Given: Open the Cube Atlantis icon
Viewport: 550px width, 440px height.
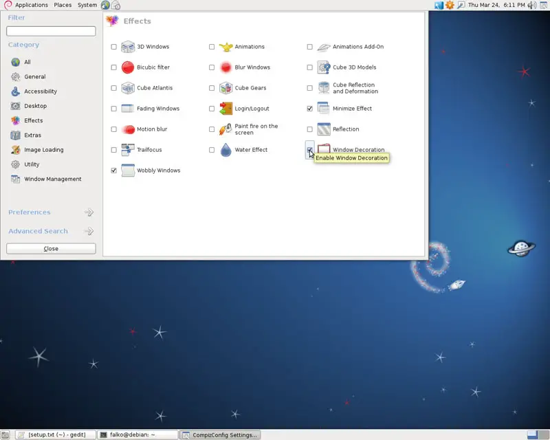Looking at the screenshot, I should pos(128,88).
